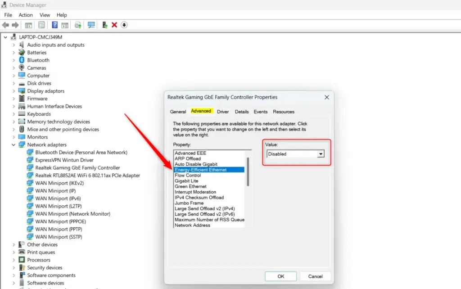The height and width of the screenshot is (289, 461).
Task: Switch to the General tab
Action: coord(178,112)
